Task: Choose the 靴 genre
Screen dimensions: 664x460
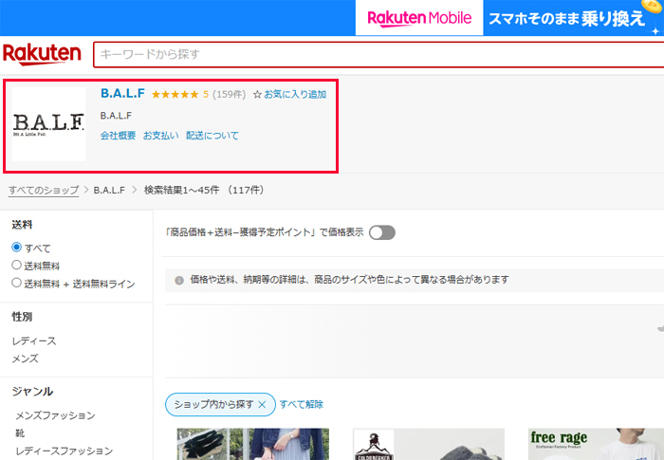Action: tap(20, 433)
